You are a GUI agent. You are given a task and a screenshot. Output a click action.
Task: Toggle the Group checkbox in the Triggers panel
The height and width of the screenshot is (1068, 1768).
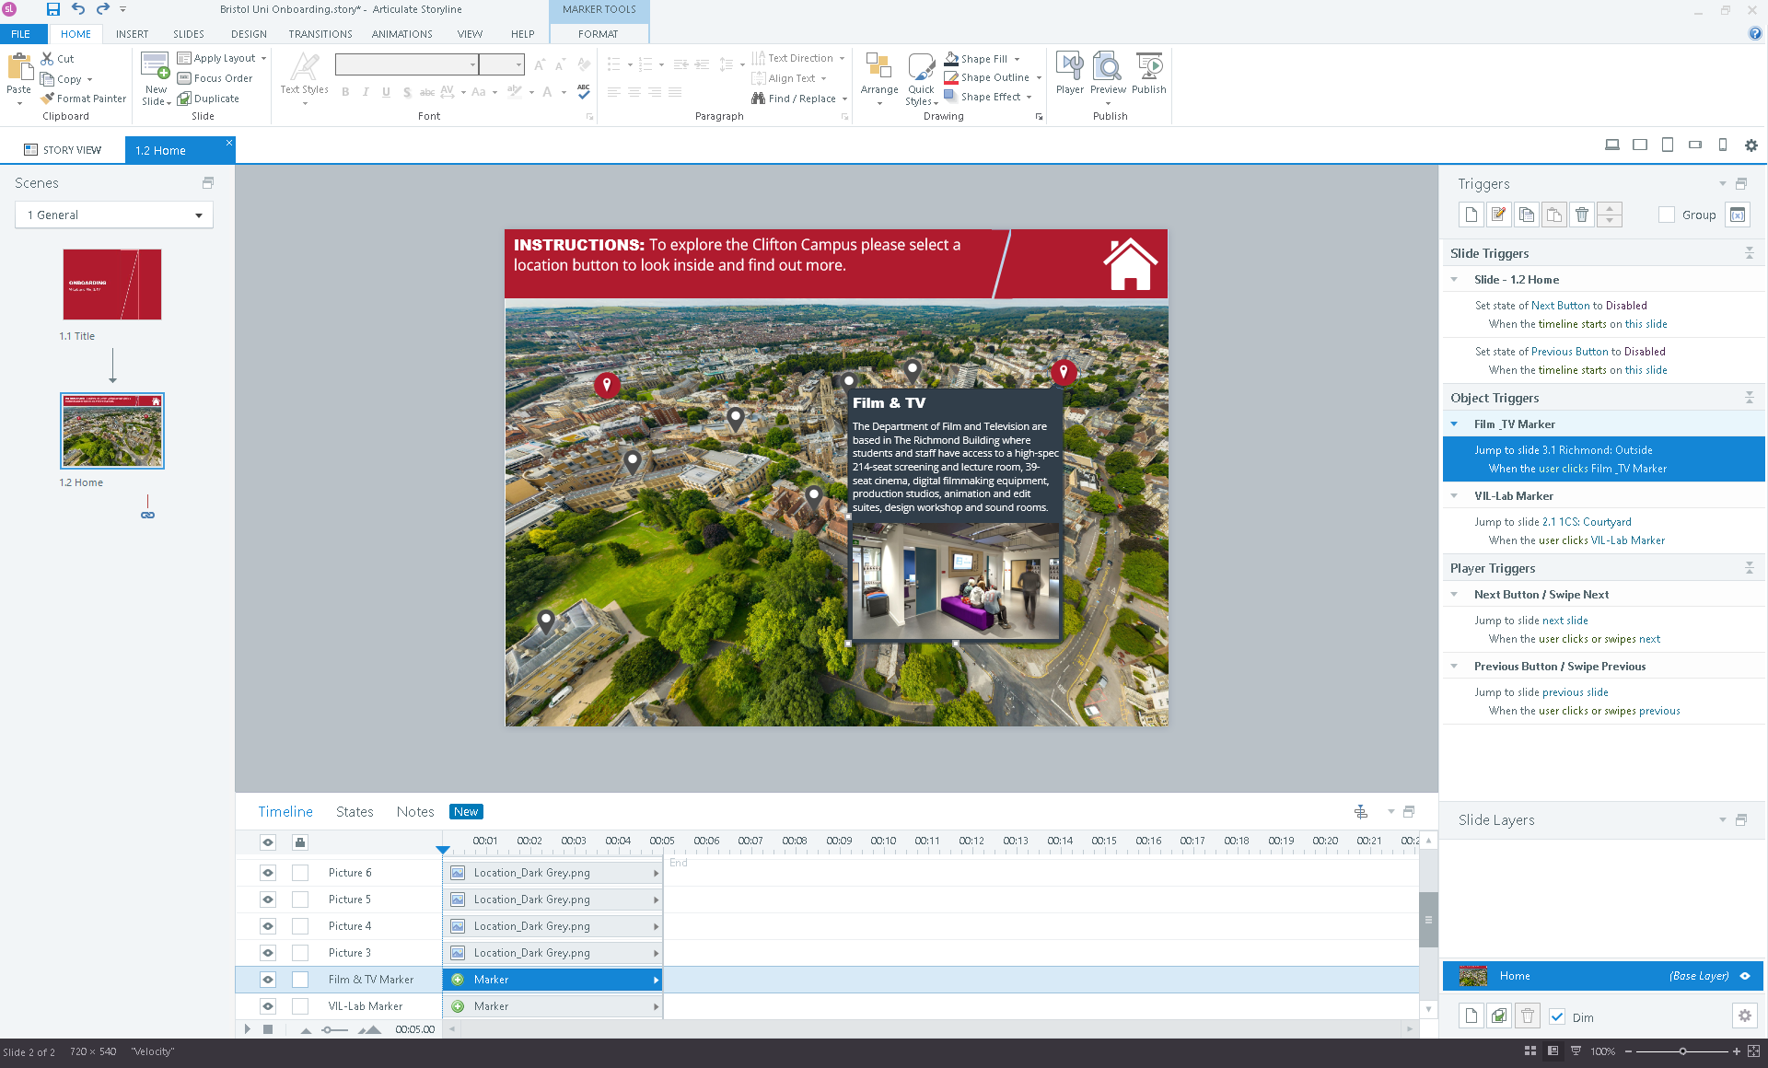click(x=1666, y=215)
